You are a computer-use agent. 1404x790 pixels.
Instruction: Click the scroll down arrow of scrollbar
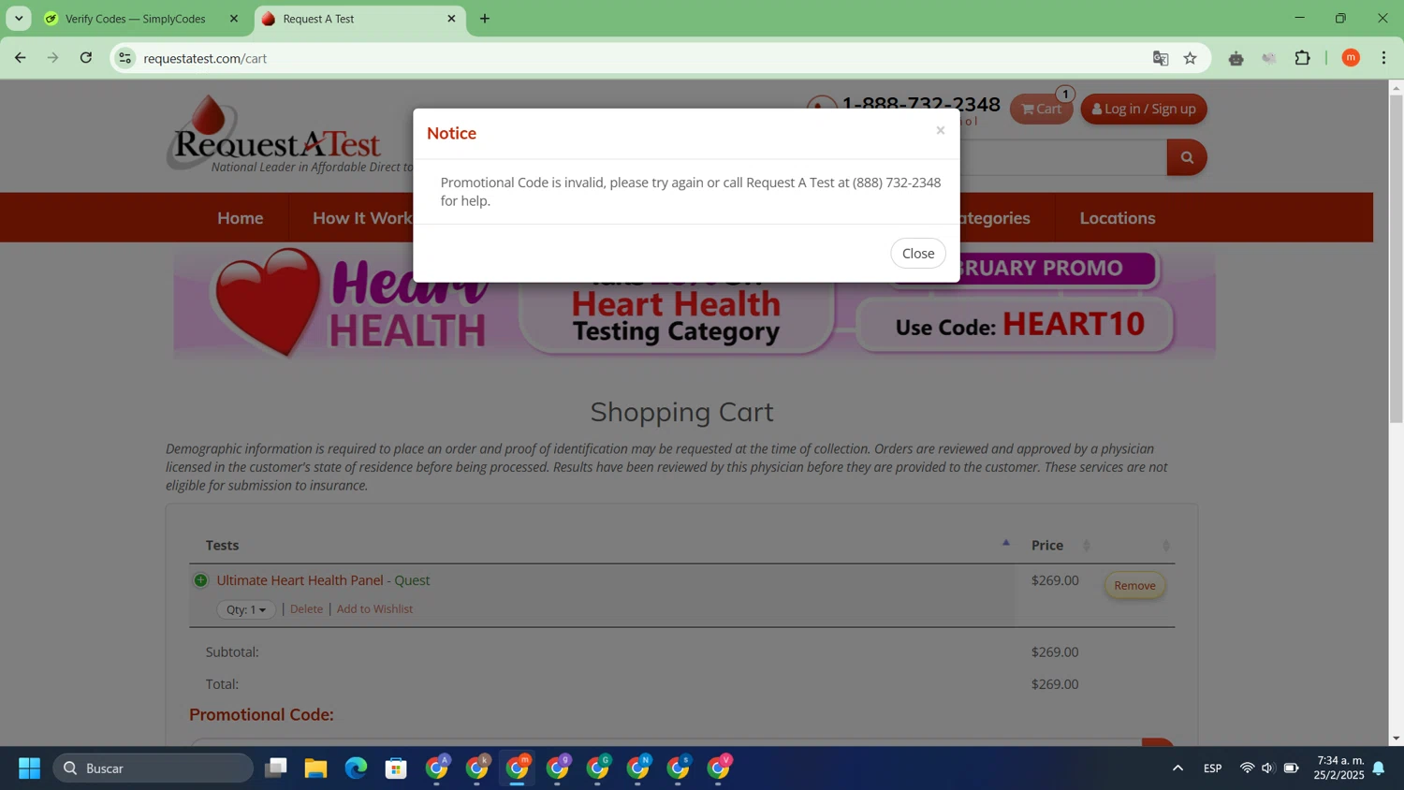click(x=1396, y=739)
